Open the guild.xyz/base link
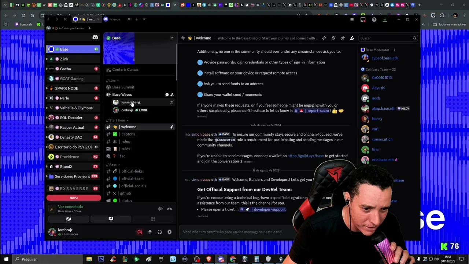This screenshot has width=469, height=264. (306, 156)
